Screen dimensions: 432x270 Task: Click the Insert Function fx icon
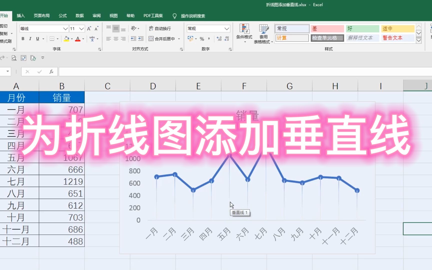click(51, 71)
